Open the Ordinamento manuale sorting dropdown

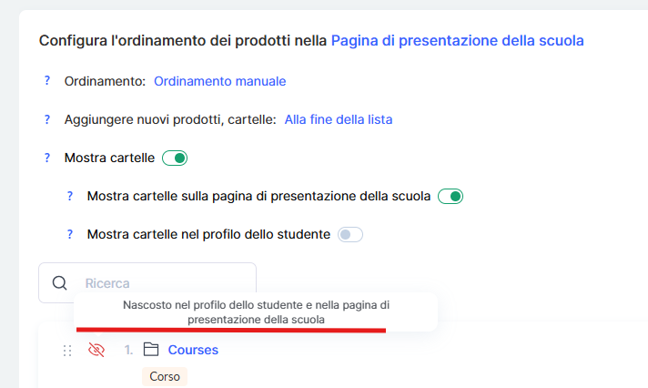coord(219,81)
